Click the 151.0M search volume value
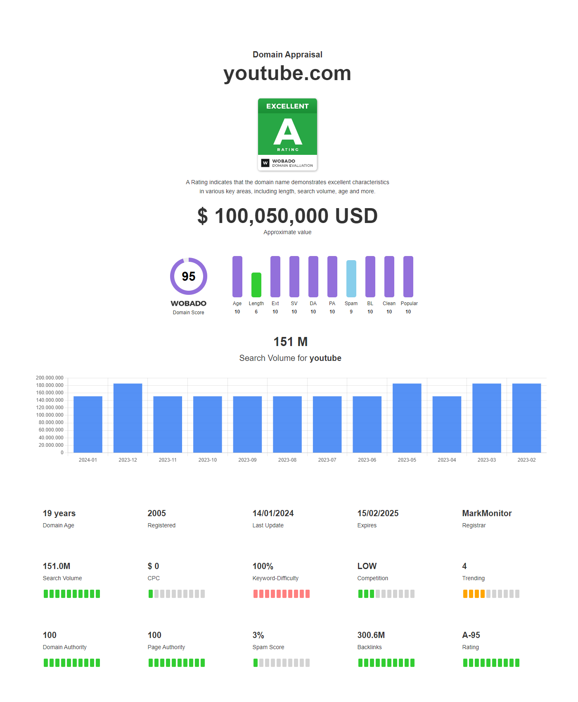This screenshot has height=702, width=578. (x=57, y=566)
